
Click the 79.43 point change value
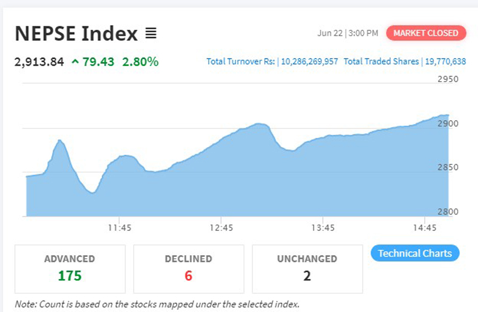click(99, 61)
